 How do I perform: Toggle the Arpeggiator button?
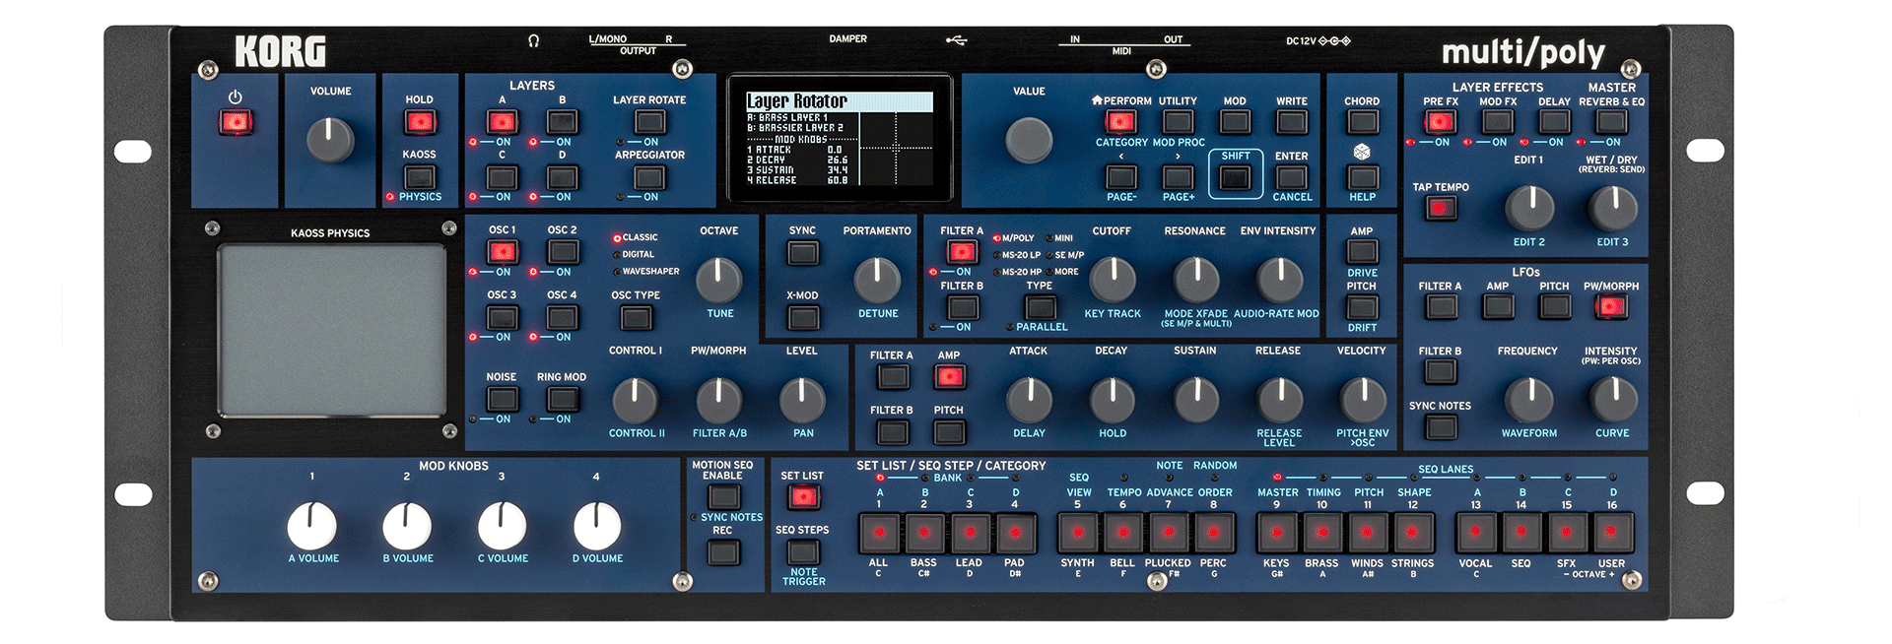(x=649, y=177)
